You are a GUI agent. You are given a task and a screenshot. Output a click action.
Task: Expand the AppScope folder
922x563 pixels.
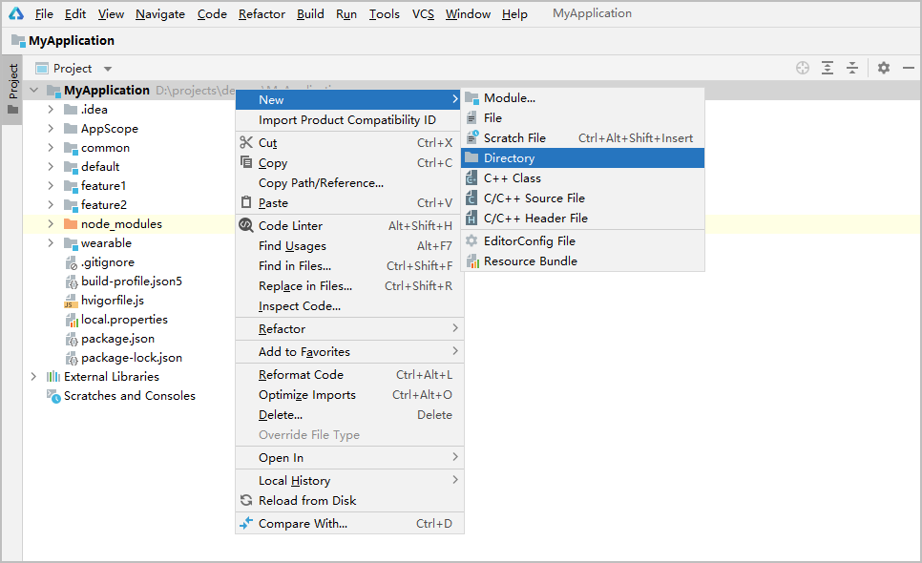[x=51, y=128]
